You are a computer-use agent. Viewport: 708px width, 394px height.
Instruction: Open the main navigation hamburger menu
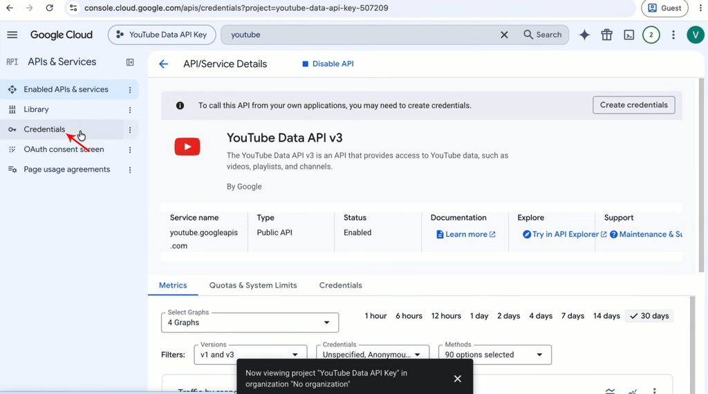point(12,35)
